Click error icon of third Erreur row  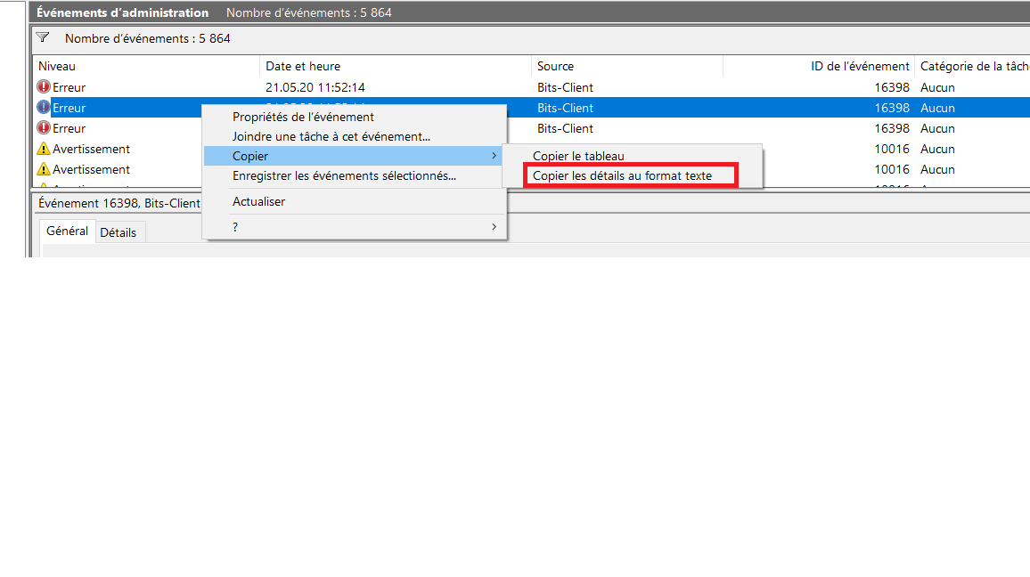(x=44, y=127)
